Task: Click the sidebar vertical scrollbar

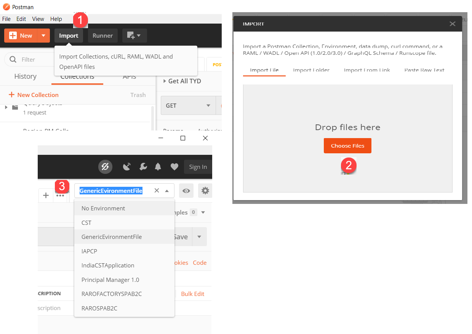Action: (153, 119)
